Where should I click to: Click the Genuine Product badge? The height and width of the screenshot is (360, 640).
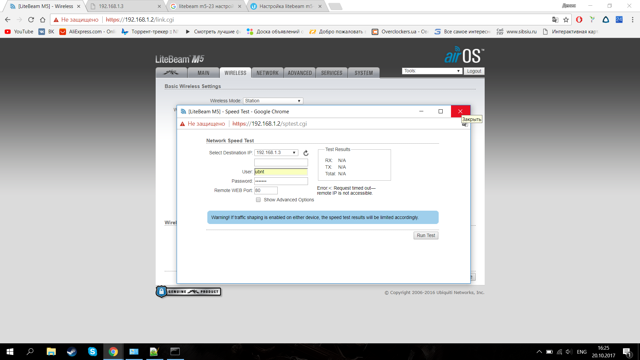click(x=188, y=292)
